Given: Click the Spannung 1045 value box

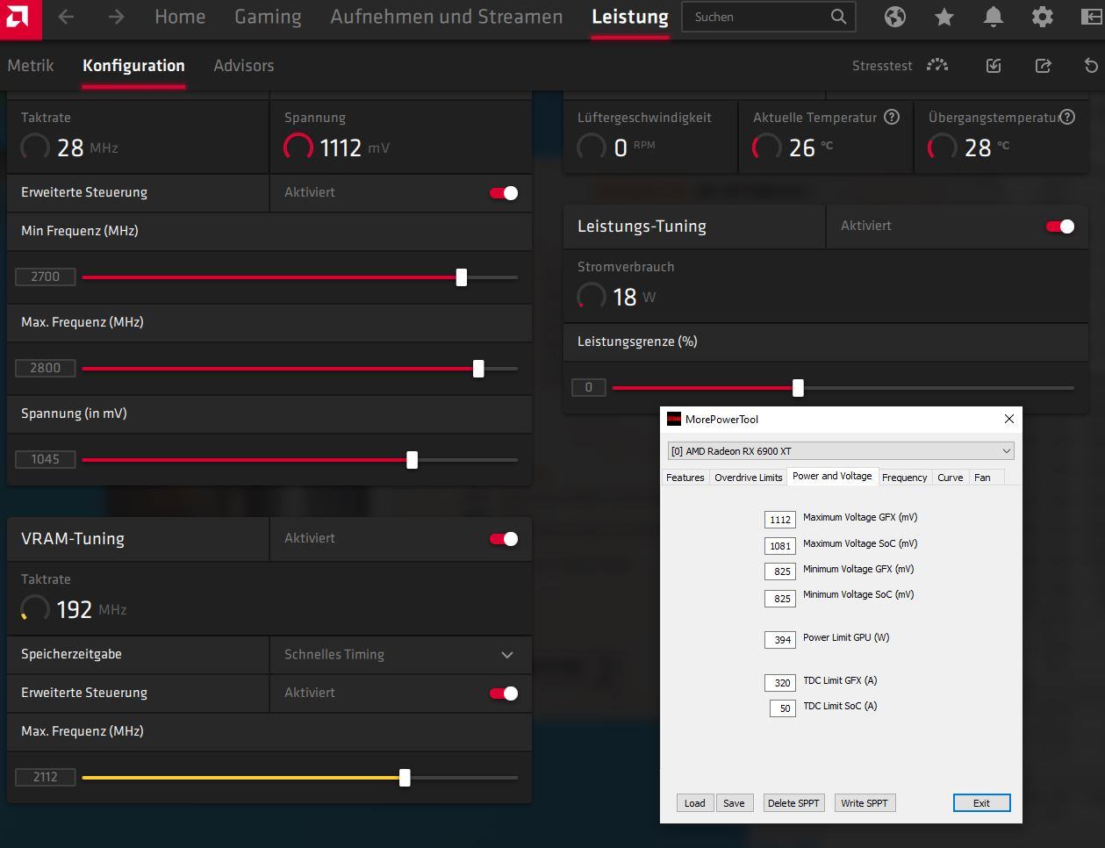Looking at the screenshot, I should click(x=46, y=459).
